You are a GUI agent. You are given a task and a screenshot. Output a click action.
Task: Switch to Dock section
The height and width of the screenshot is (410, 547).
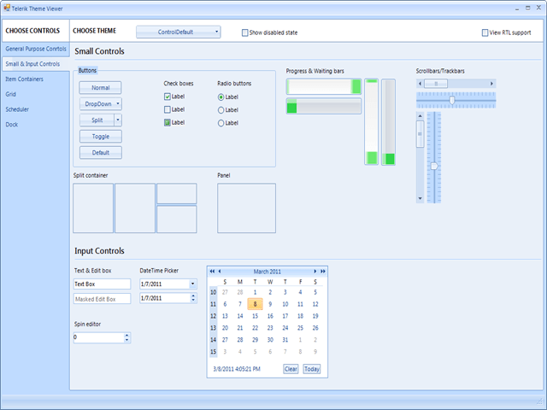(x=11, y=125)
